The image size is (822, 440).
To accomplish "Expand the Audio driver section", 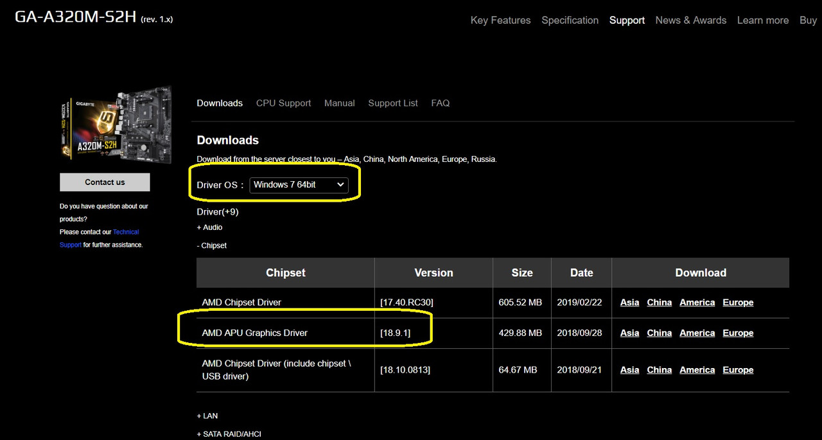I will coord(209,227).
